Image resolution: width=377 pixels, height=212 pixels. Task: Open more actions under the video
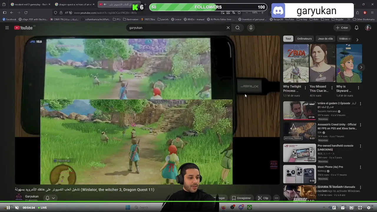point(276,198)
